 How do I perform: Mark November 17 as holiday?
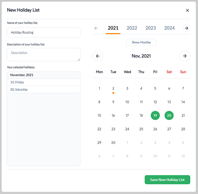tap(127, 116)
